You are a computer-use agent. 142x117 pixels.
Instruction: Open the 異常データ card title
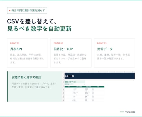point(105,49)
